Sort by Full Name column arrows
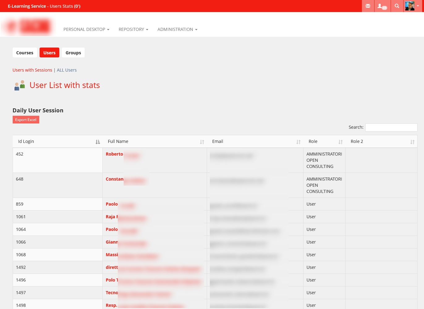This screenshot has width=424, height=309. point(202,142)
